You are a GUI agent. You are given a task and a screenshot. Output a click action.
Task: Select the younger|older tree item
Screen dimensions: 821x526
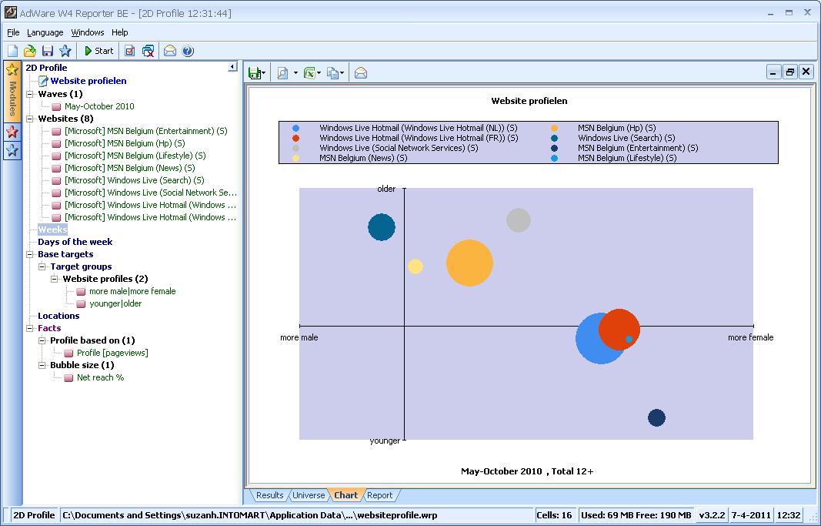coord(115,304)
